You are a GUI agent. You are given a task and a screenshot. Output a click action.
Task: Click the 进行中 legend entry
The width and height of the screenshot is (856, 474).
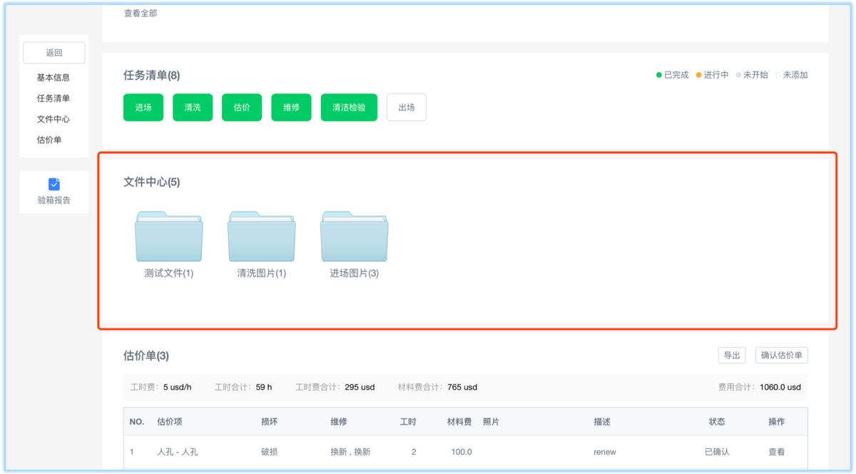pos(713,75)
